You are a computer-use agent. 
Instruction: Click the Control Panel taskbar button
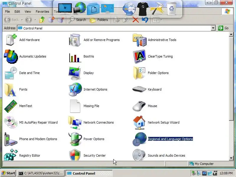pyautogui.click(x=89, y=173)
